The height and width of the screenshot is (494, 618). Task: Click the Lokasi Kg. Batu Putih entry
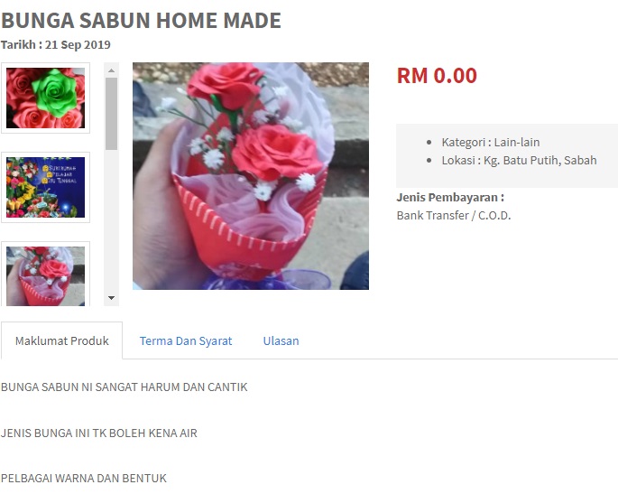click(519, 160)
